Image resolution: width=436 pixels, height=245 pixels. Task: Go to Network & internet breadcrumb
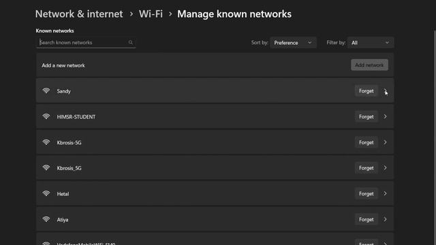click(79, 14)
